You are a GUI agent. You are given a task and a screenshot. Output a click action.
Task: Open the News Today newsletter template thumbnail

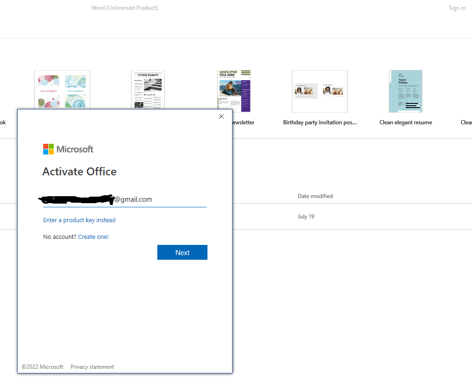(148, 90)
